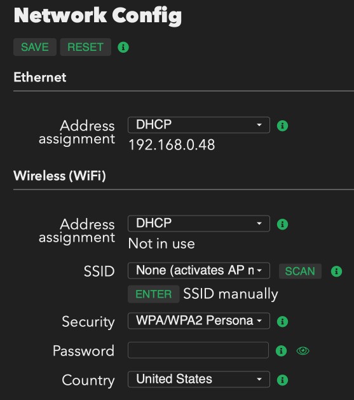This screenshot has height=400, width=354.
Task: Open the SSID selection dropdown
Action: [199, 270]
